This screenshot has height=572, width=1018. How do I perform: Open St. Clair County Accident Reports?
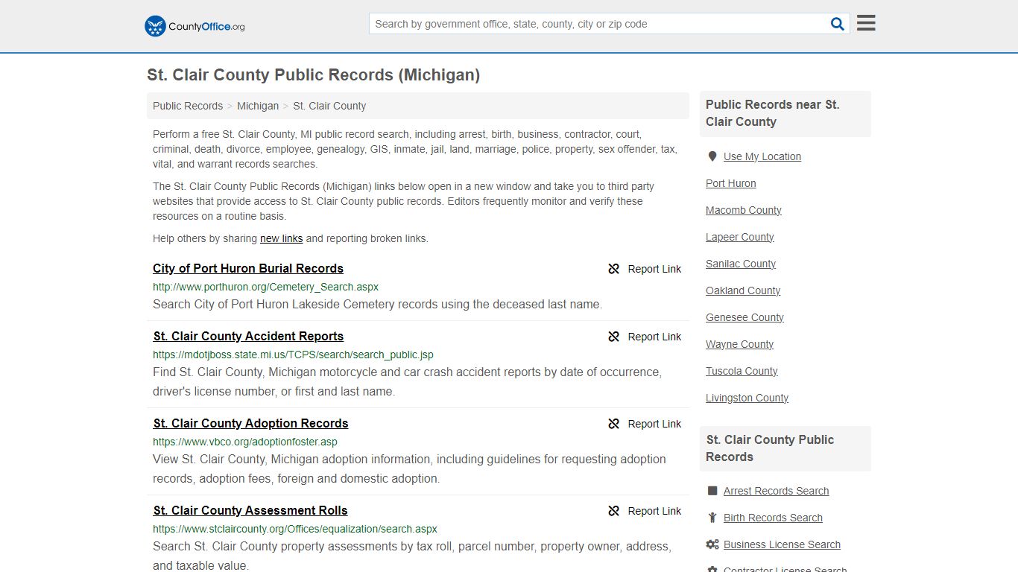coord(248,336)
